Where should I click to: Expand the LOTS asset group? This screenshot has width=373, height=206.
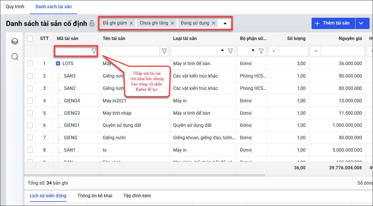[x=58, y=64]
